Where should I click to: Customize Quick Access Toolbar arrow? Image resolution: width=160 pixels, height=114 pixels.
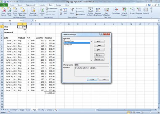click(17, 2)
